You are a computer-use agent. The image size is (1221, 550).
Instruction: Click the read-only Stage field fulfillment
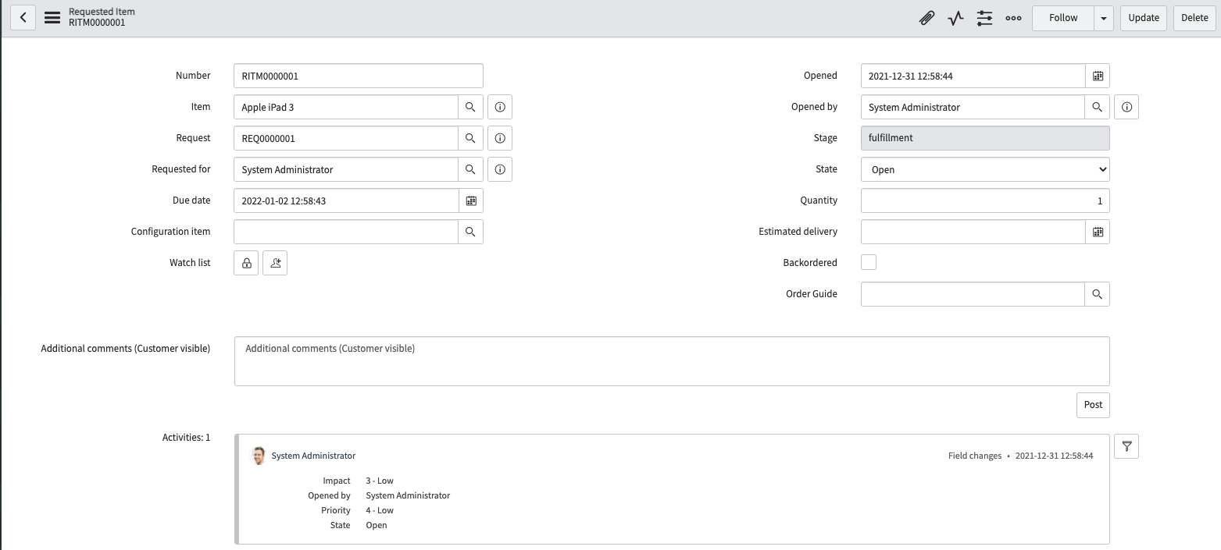click(x=985, y=138)
